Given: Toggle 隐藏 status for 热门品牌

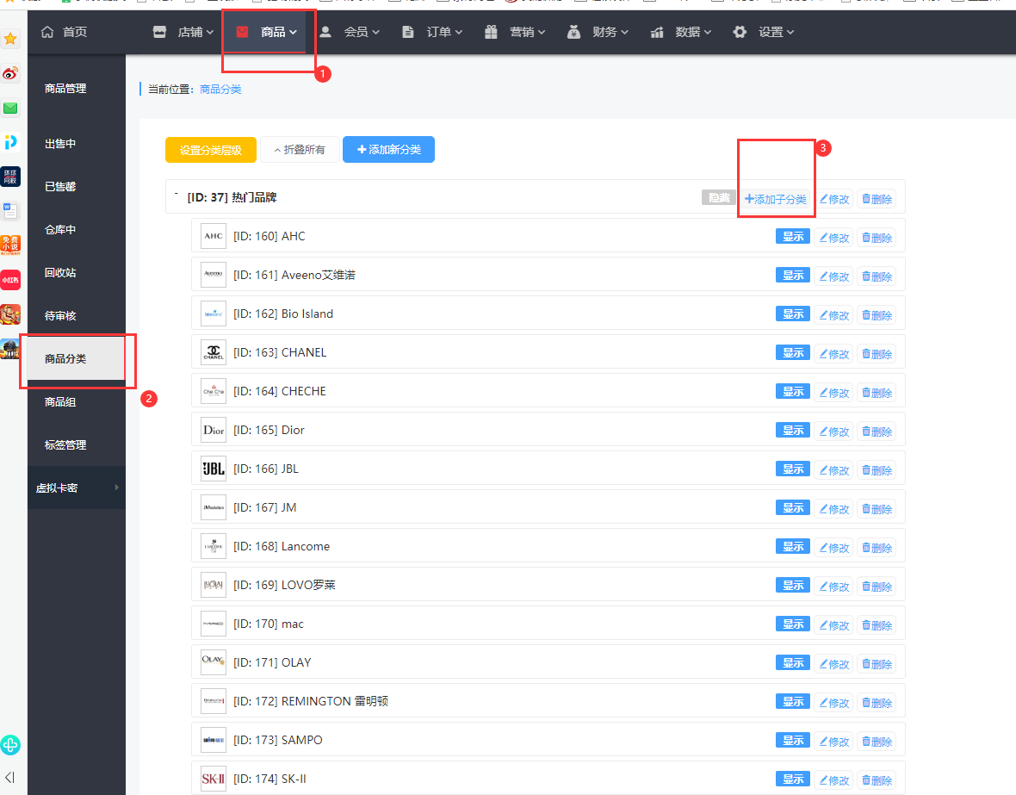Looking at the screenshot, I should [719, 198].
